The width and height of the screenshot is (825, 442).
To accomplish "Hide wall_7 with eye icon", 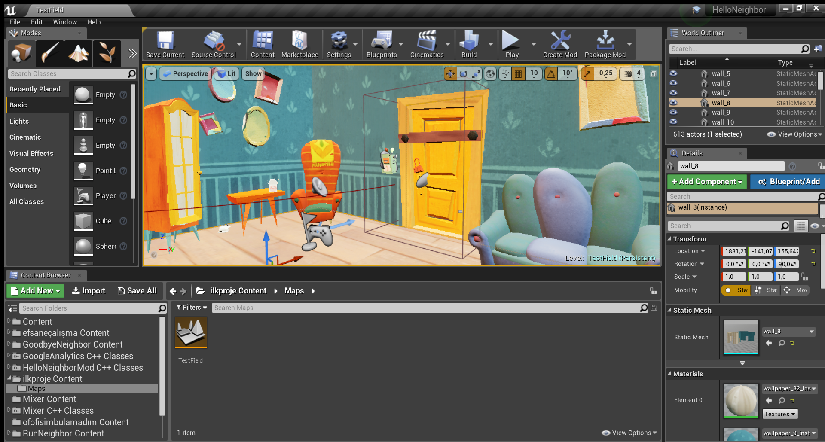I will tap(673, 93).
